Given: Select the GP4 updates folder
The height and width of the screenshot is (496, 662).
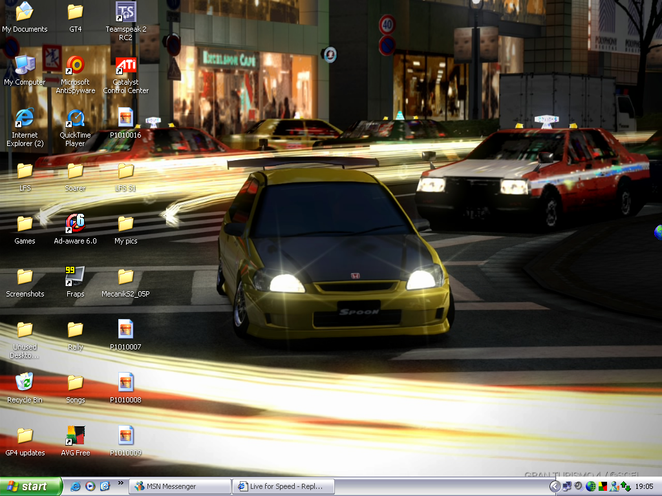Looking at the screenshot, I should (25, 442).
